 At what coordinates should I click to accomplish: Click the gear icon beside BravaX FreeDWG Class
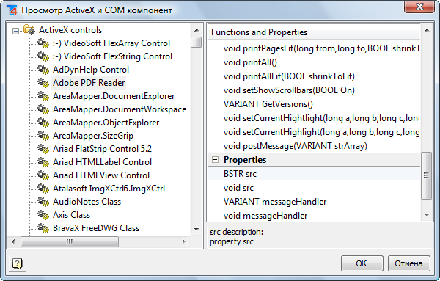[x=43, y=228]
